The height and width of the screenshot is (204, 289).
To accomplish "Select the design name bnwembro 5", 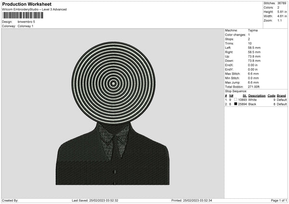I will tap(26, 22).
